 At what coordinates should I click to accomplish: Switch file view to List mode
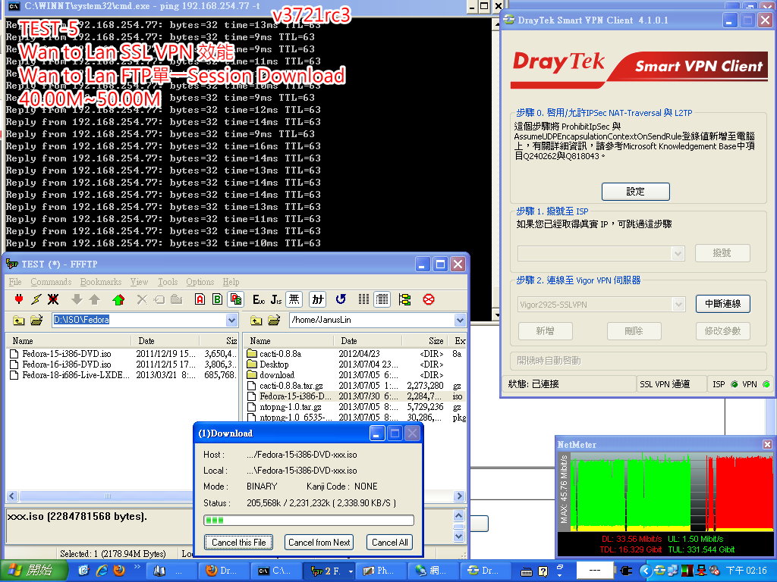pyautogui.click(x=363, y=299)
